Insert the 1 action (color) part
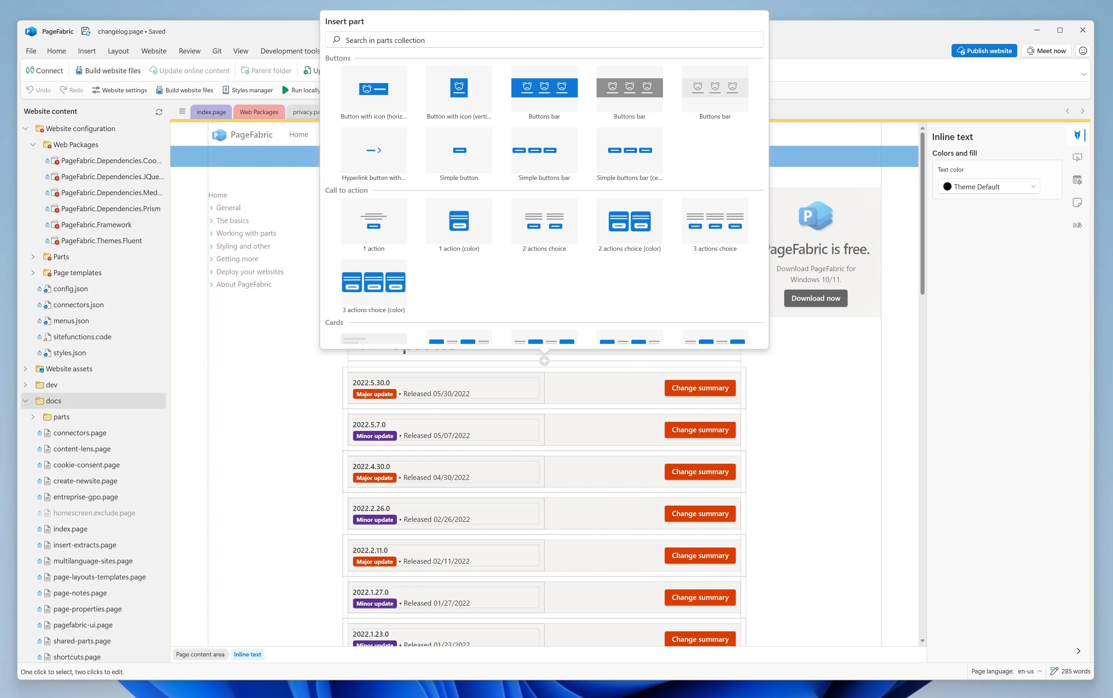This screenshot has width=1113, height=698. [x=459, y=225]
